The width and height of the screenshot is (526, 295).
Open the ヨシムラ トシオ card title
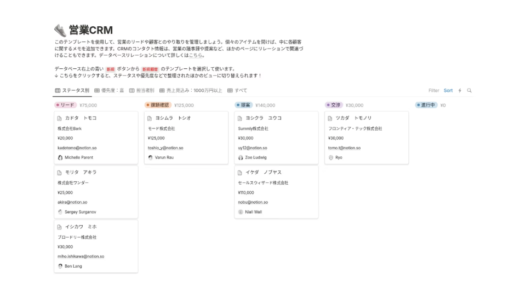click(x=173, y=118)
